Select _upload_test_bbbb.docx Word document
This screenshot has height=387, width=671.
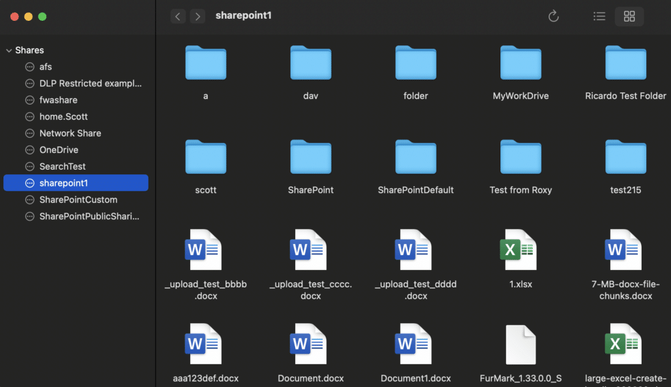pyautogui.click(x=205, y=250)
